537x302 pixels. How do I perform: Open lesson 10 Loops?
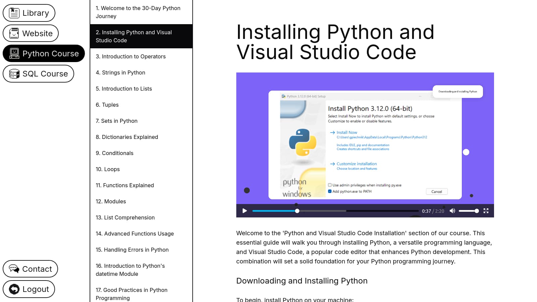pyautogui.click(x=141, y=169)
